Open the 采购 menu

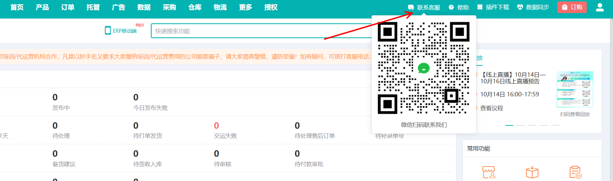tap(169, 7)
